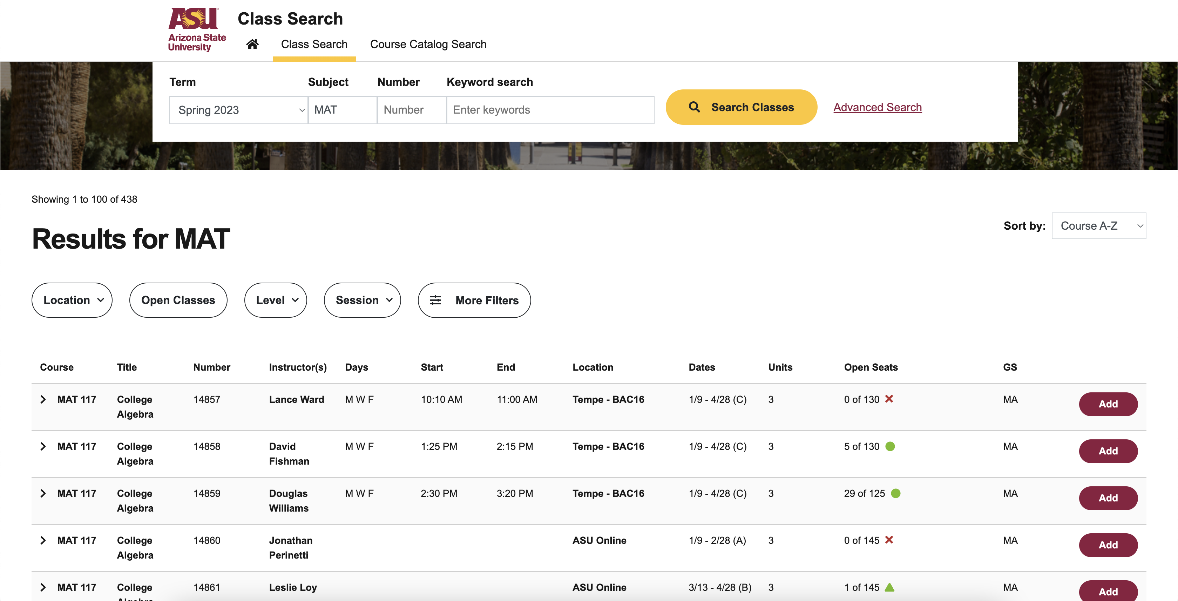The width and height of the screenshot is (1178, 601).
Task: Expand the row for class 14857
Action: pos(43,399)
